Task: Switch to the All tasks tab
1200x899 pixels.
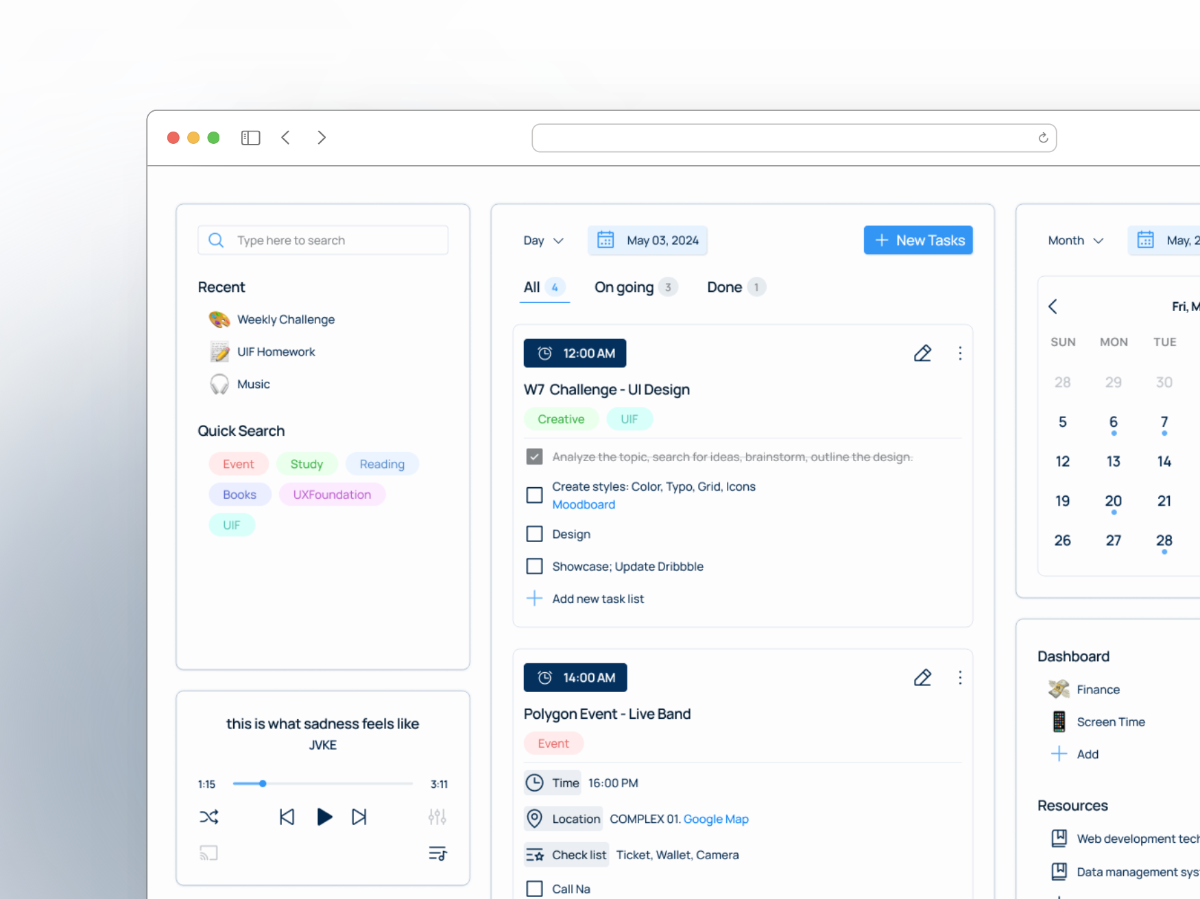Action: [544, 287]
